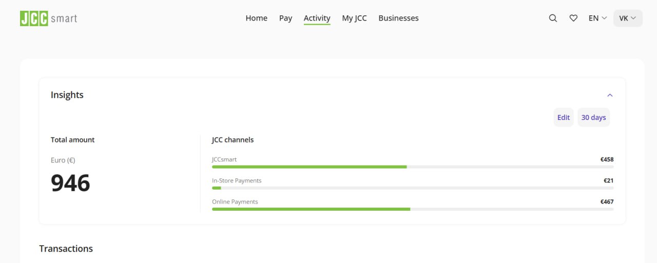Go to the Home tab
The height and width of the screenshot is (263, 657).
pyautogui.click(x=256, y=18)
